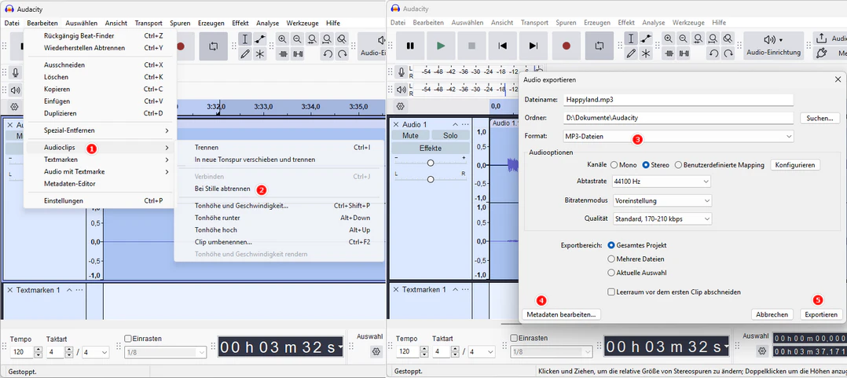847x378 pixels.
Task: Click the red Record button in the right window
Action: (566, 46)
